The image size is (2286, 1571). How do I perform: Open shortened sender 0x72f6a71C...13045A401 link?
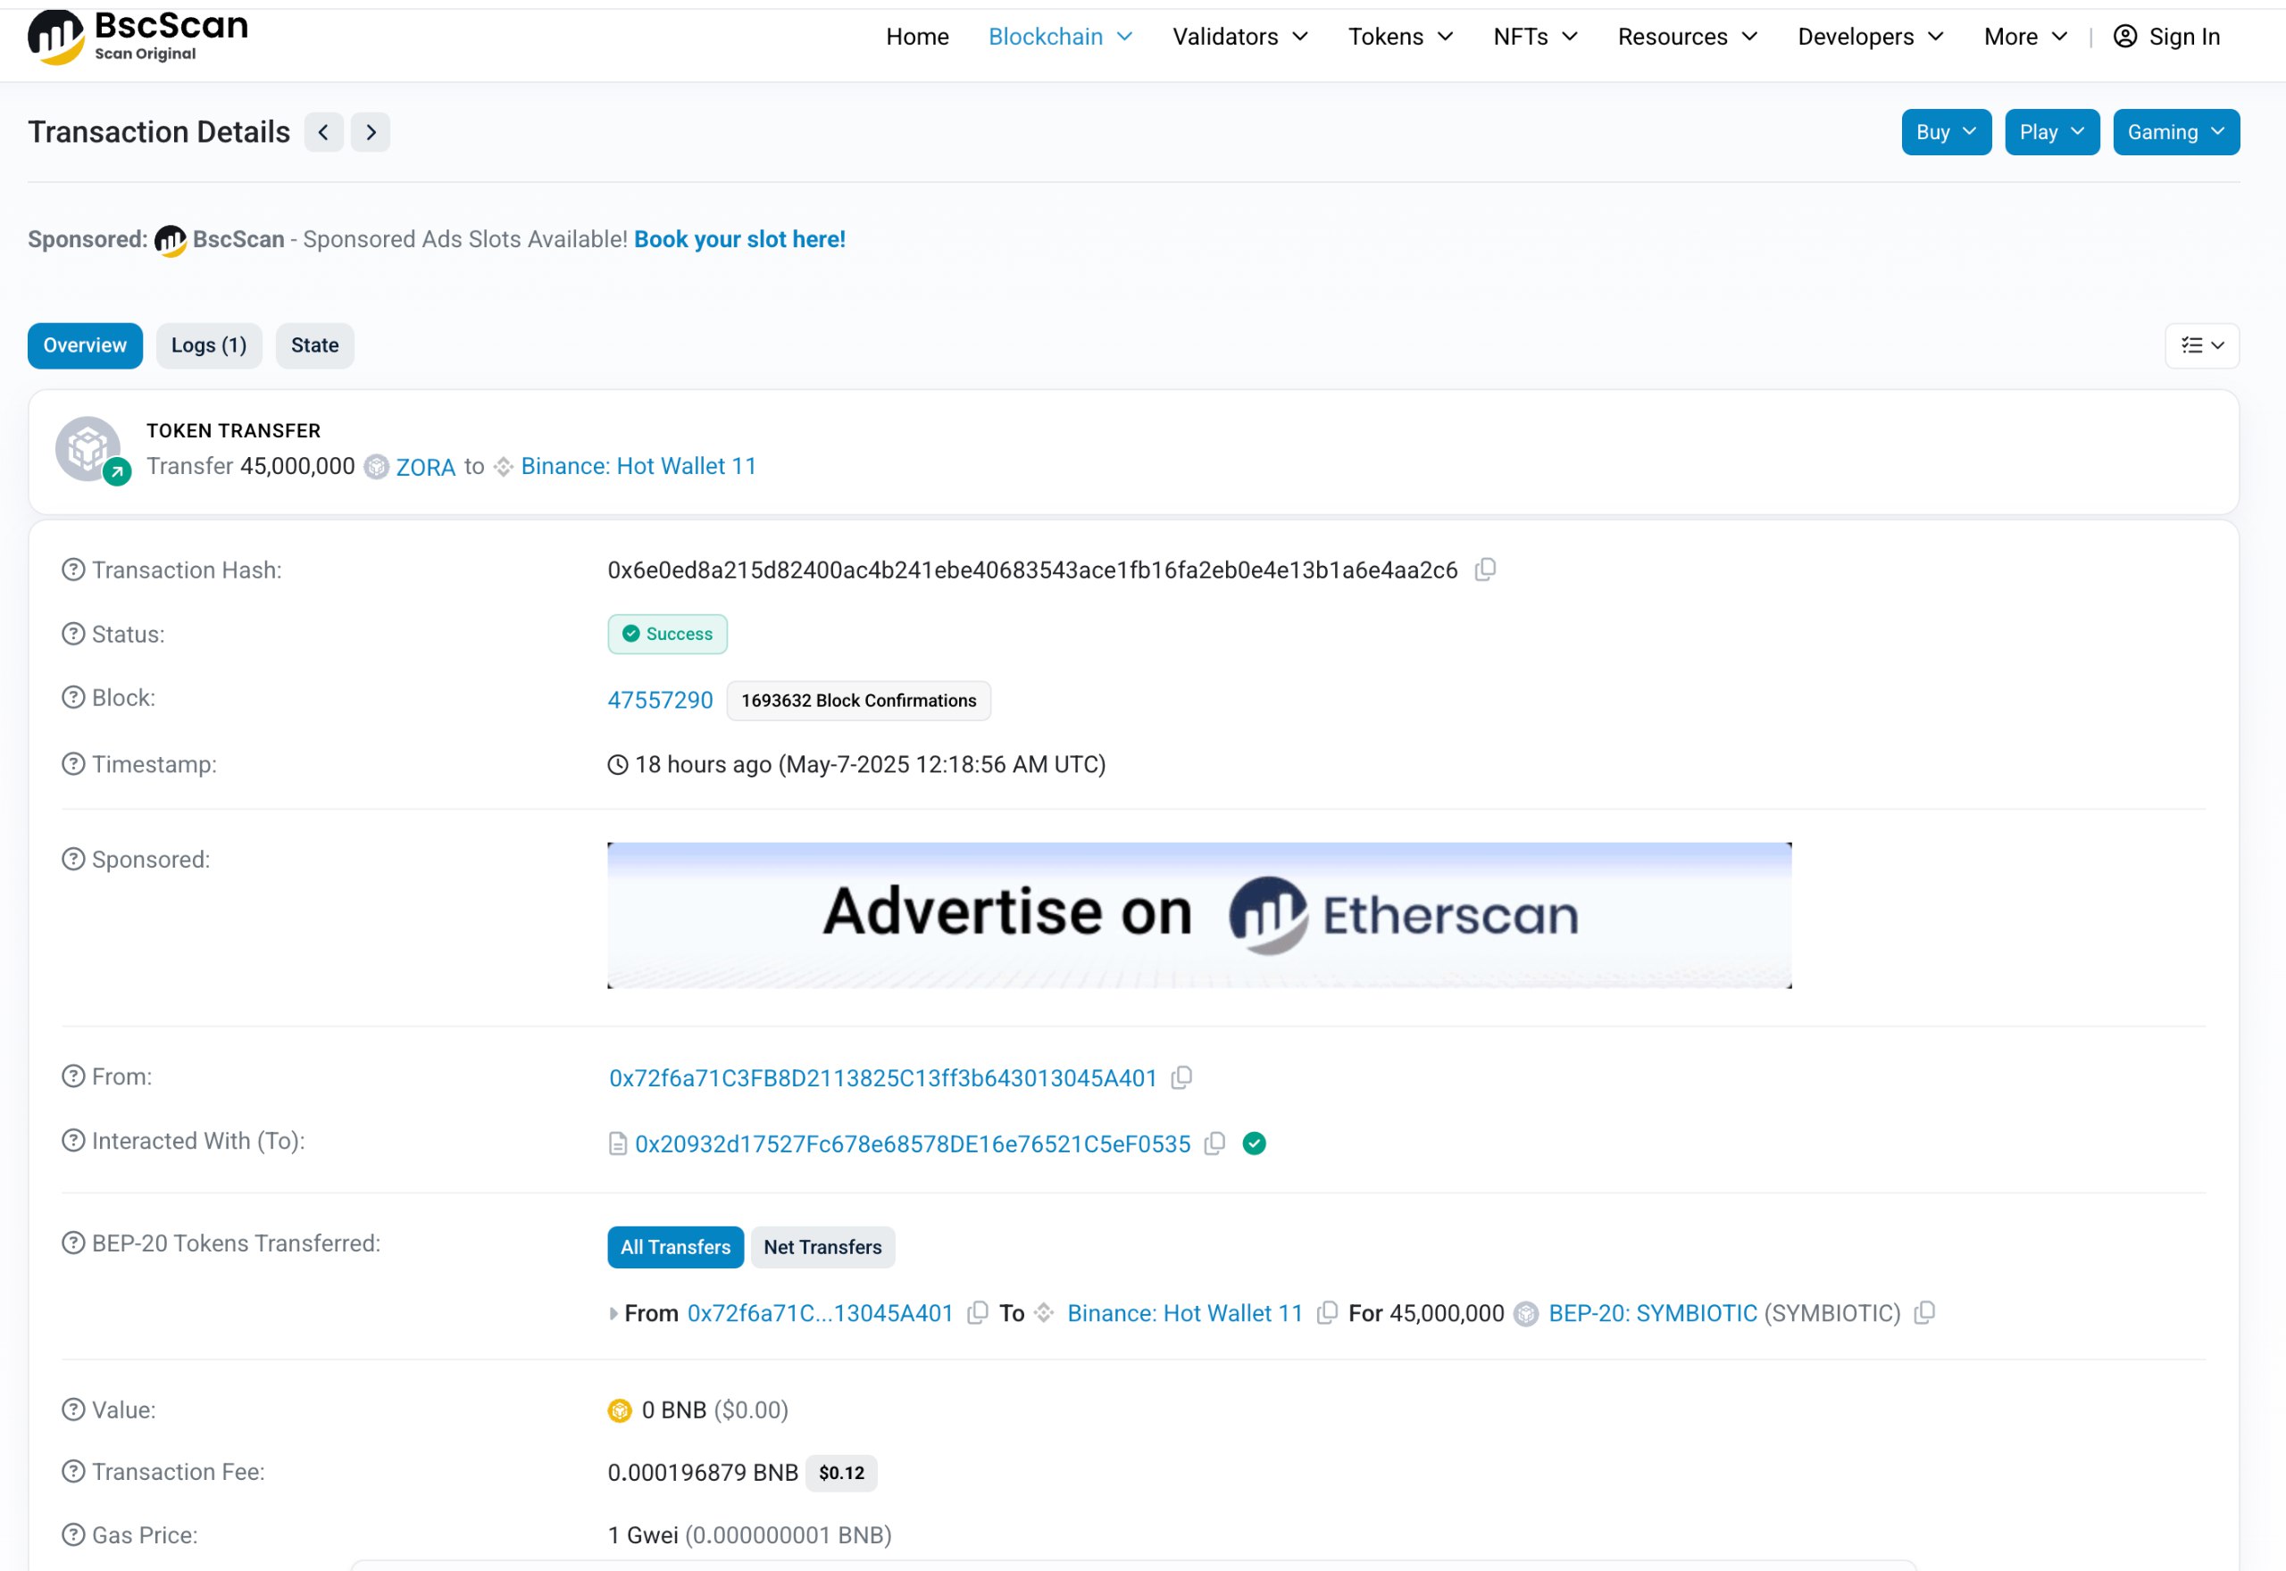(819, 1313)
